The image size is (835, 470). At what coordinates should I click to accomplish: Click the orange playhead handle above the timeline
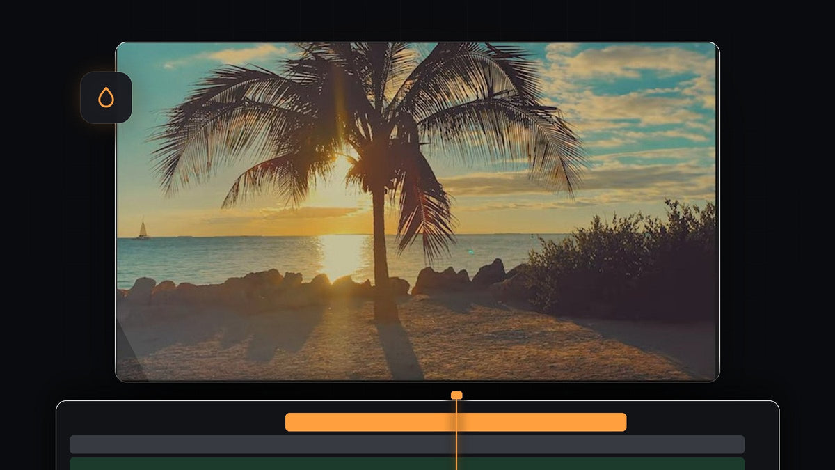456,395
